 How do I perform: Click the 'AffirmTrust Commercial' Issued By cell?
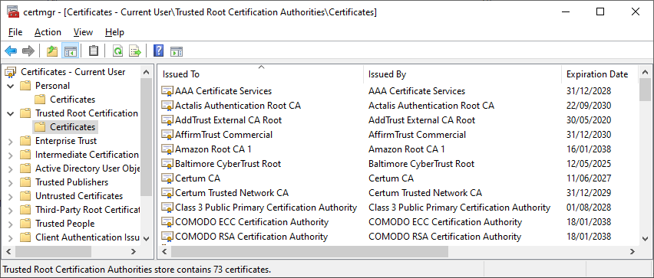(417, 135)
